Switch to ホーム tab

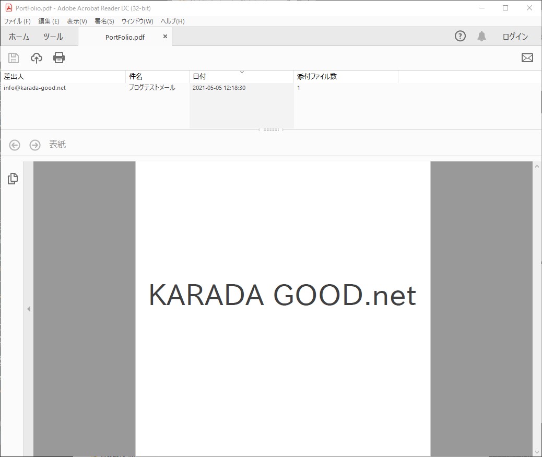coord(19,37)
